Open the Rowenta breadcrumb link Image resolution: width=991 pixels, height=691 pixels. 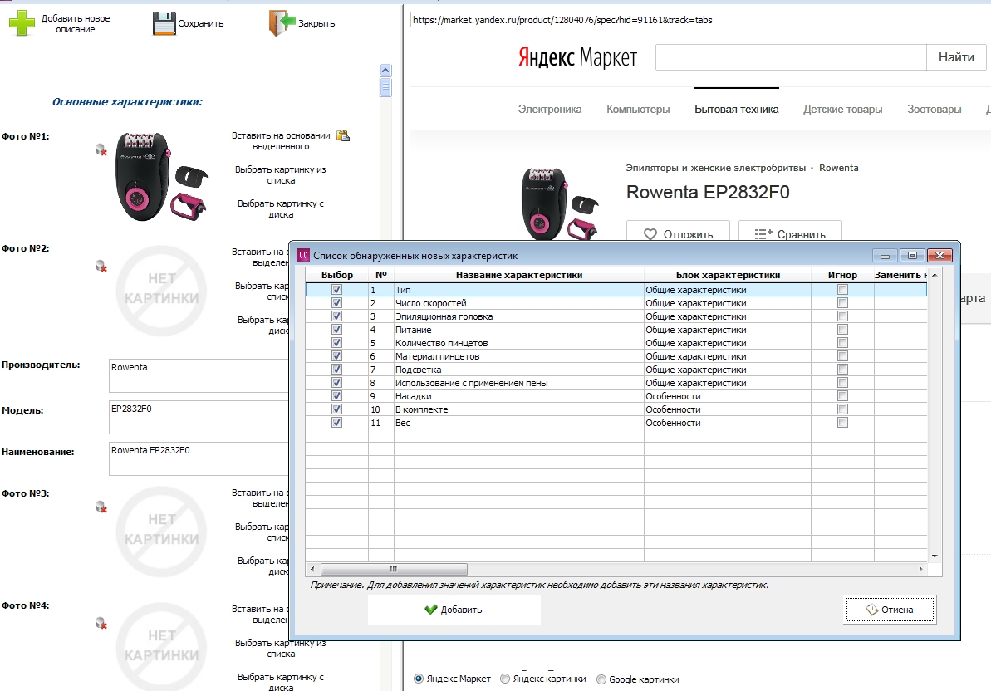tap(839, 168)
